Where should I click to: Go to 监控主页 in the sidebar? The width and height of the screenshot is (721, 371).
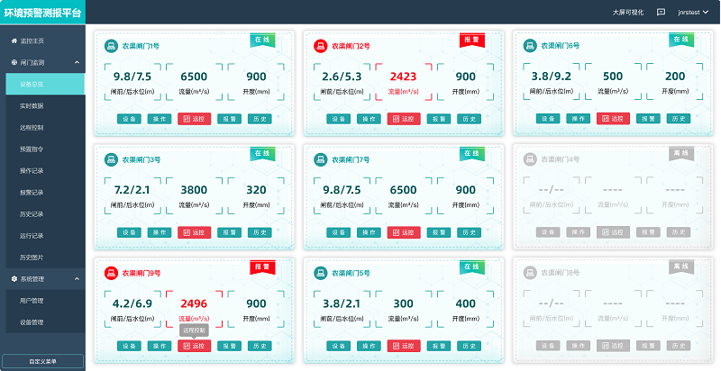tap(32, 41)
